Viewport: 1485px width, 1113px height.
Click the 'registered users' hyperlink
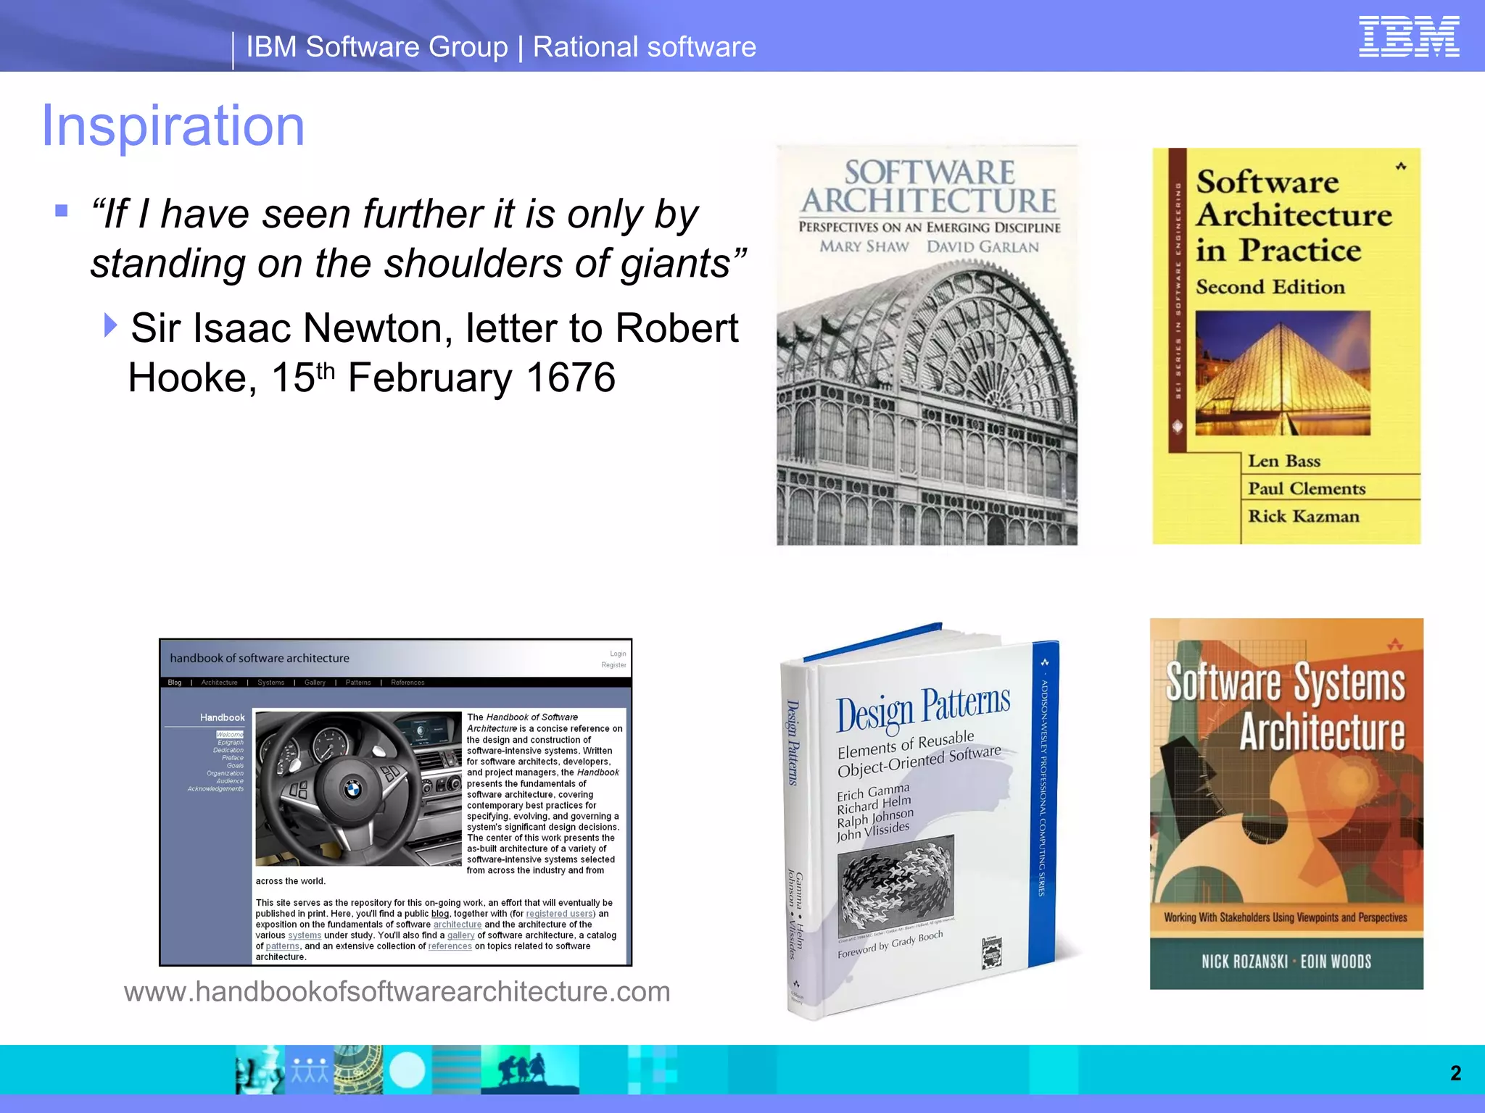coord(560,914)
